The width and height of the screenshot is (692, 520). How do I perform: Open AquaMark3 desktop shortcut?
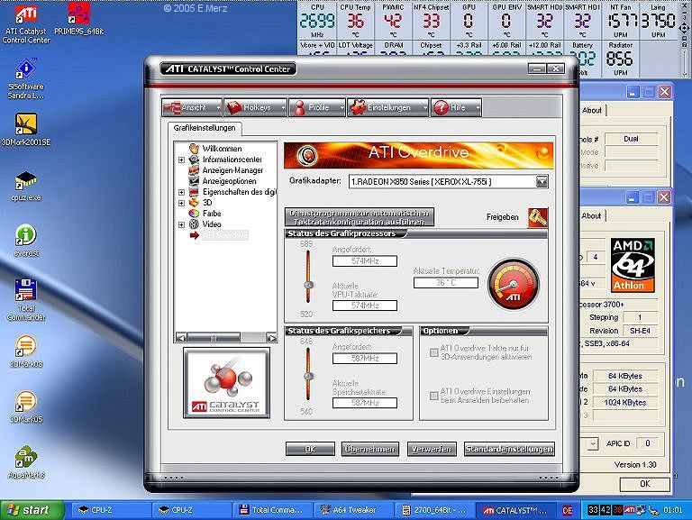tap(26, 462)
